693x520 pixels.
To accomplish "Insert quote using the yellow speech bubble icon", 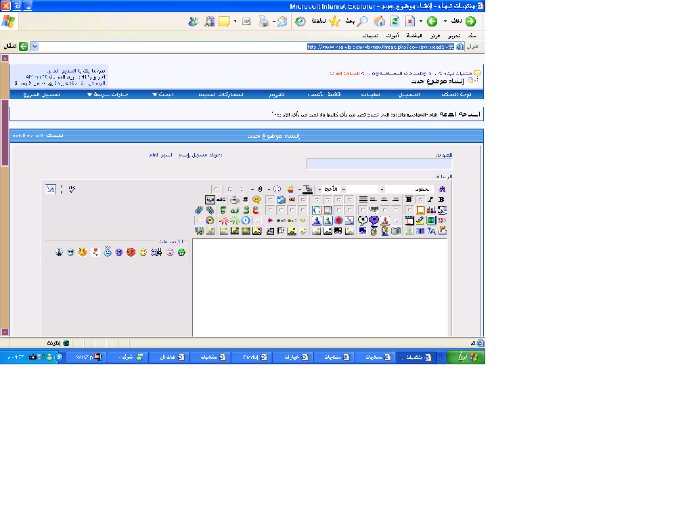I will coord(256,200).
